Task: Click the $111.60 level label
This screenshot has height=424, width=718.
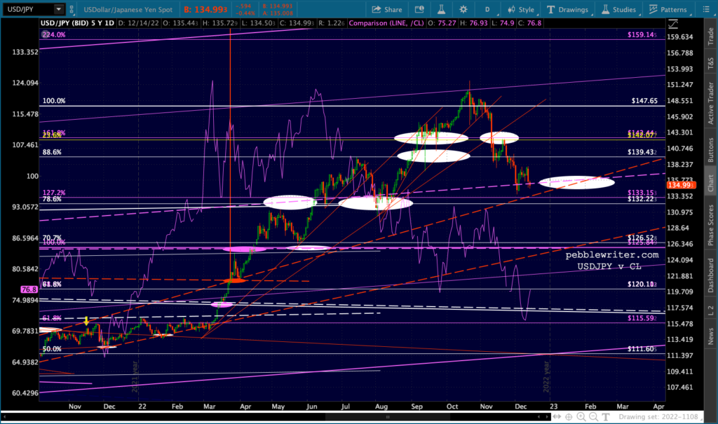Action: click(642, 349)
